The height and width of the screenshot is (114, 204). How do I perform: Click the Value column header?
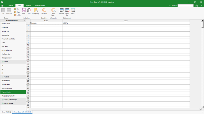pos(126,21)
